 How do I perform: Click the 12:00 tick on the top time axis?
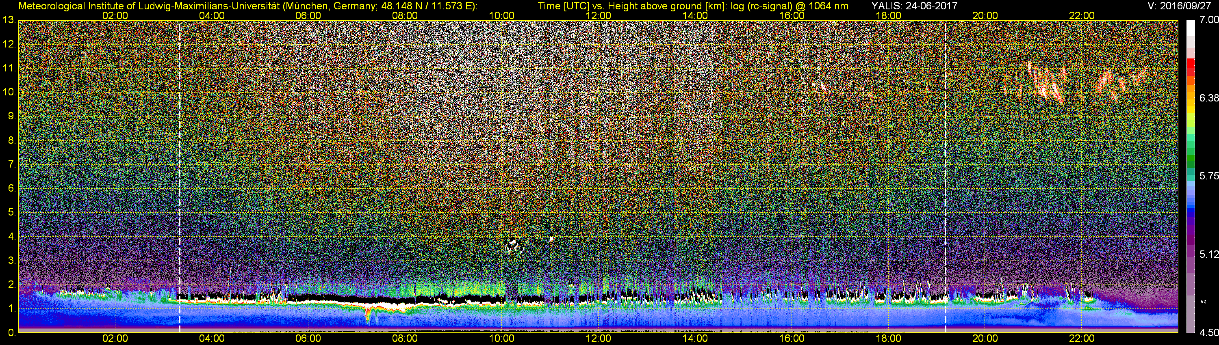(598, 15)
